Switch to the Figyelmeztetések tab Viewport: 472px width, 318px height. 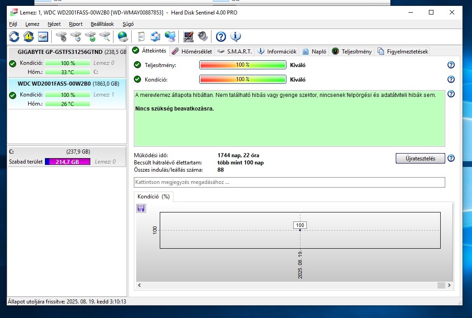[x=403, y=51]
